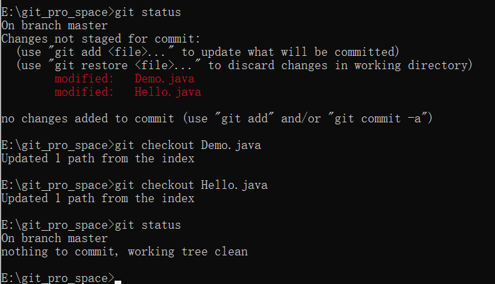The height and width of the screenshot is (284, 495).
Task: Click 'Changes not staged for commit:' line
Action: click(101, 39)
